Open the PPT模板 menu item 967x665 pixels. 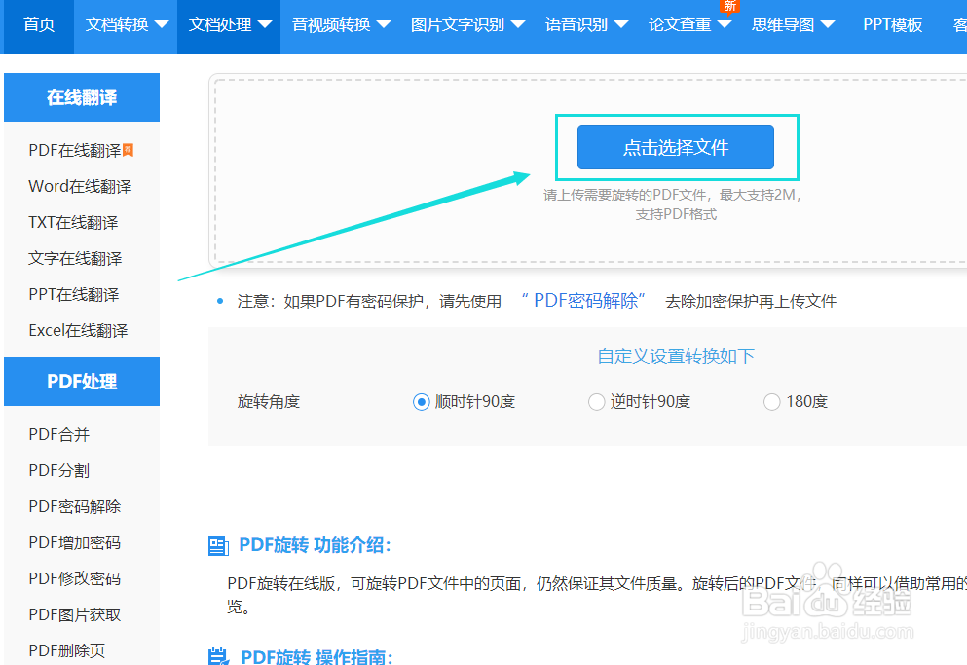(892, 24)
